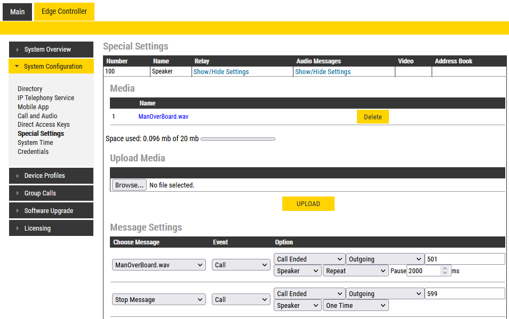Expand the Device Profiles section
The width and height of the screenshot is (509, 319).
[x=51, y=176]
